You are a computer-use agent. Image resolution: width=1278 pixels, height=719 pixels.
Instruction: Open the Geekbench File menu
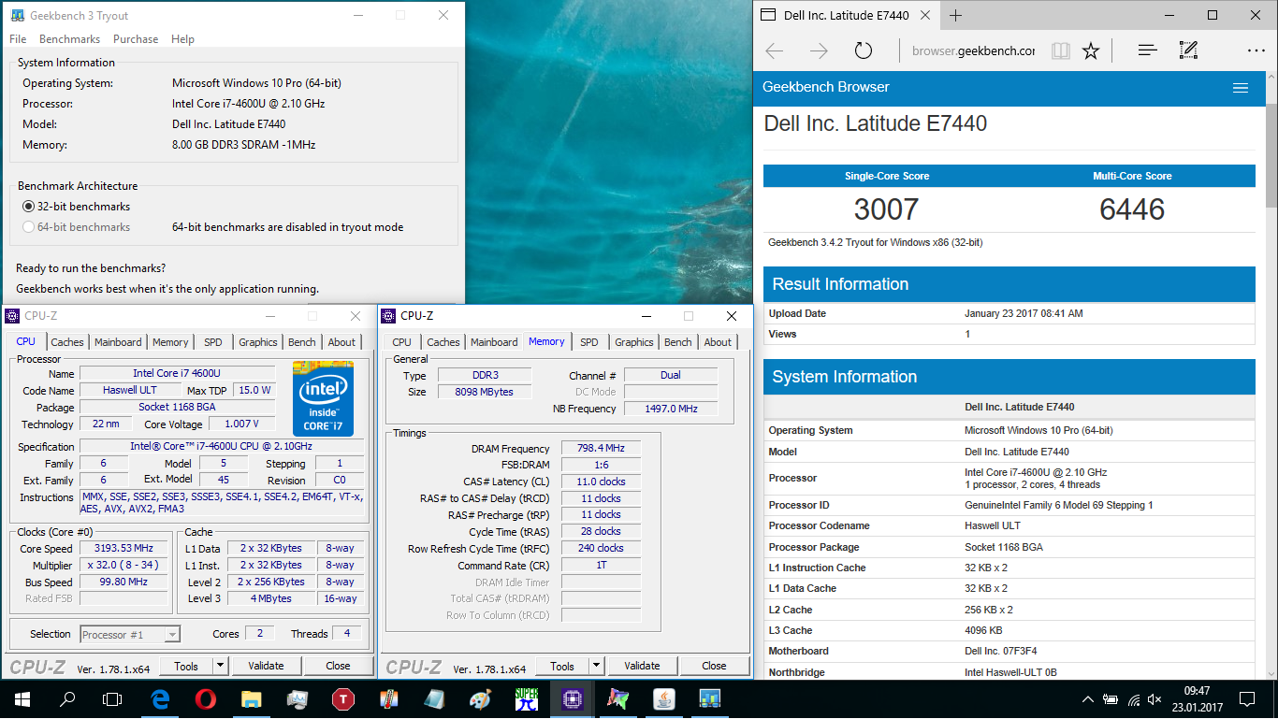18,39
